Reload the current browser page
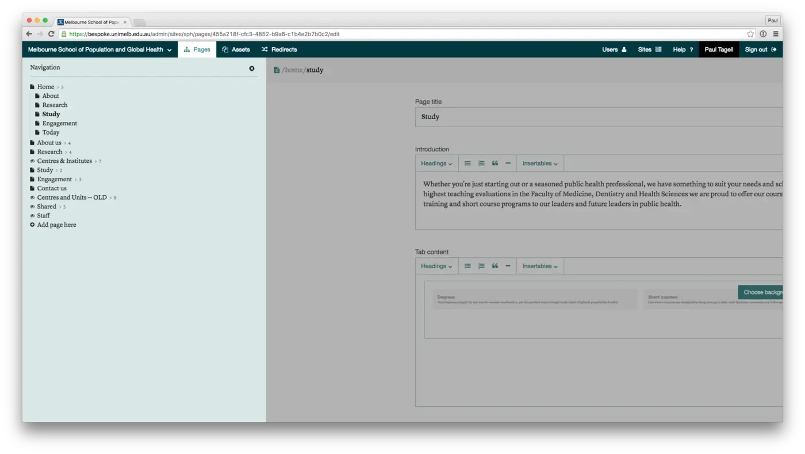 click(x=51, y=34)
